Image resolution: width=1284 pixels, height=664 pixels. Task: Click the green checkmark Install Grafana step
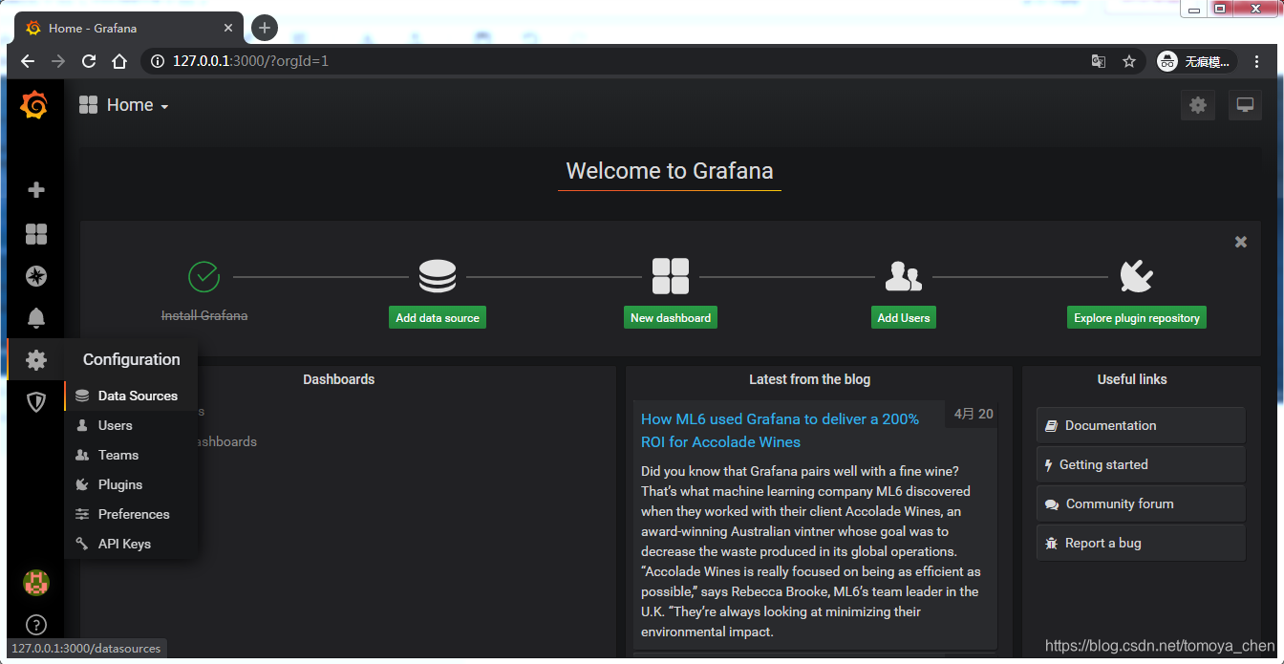point(204,277)
